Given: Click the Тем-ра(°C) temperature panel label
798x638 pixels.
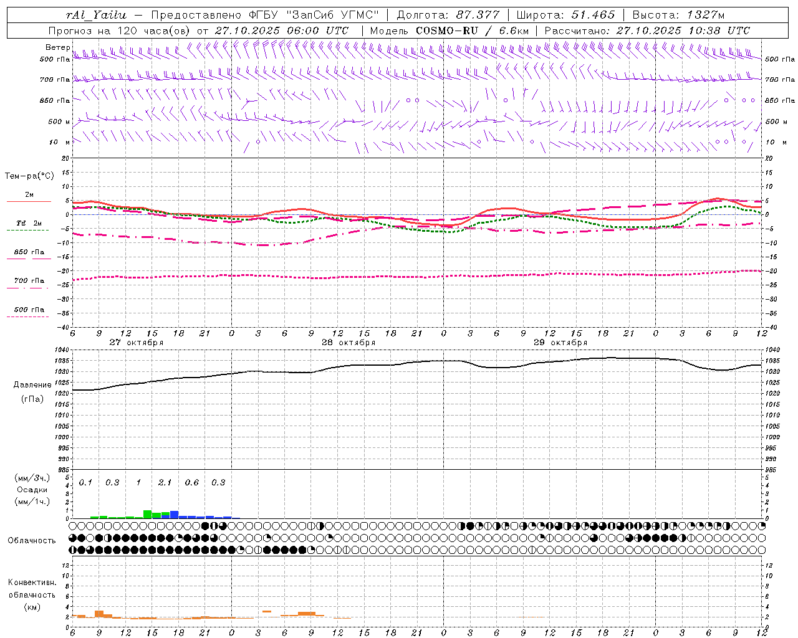Looking at the screenshot, I should 29,176.
